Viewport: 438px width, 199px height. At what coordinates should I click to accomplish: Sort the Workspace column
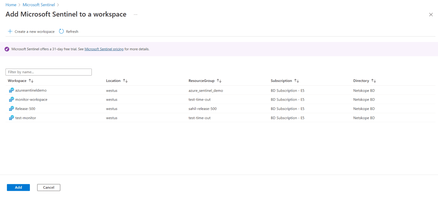pyautogui.click(x=31, y=81)
